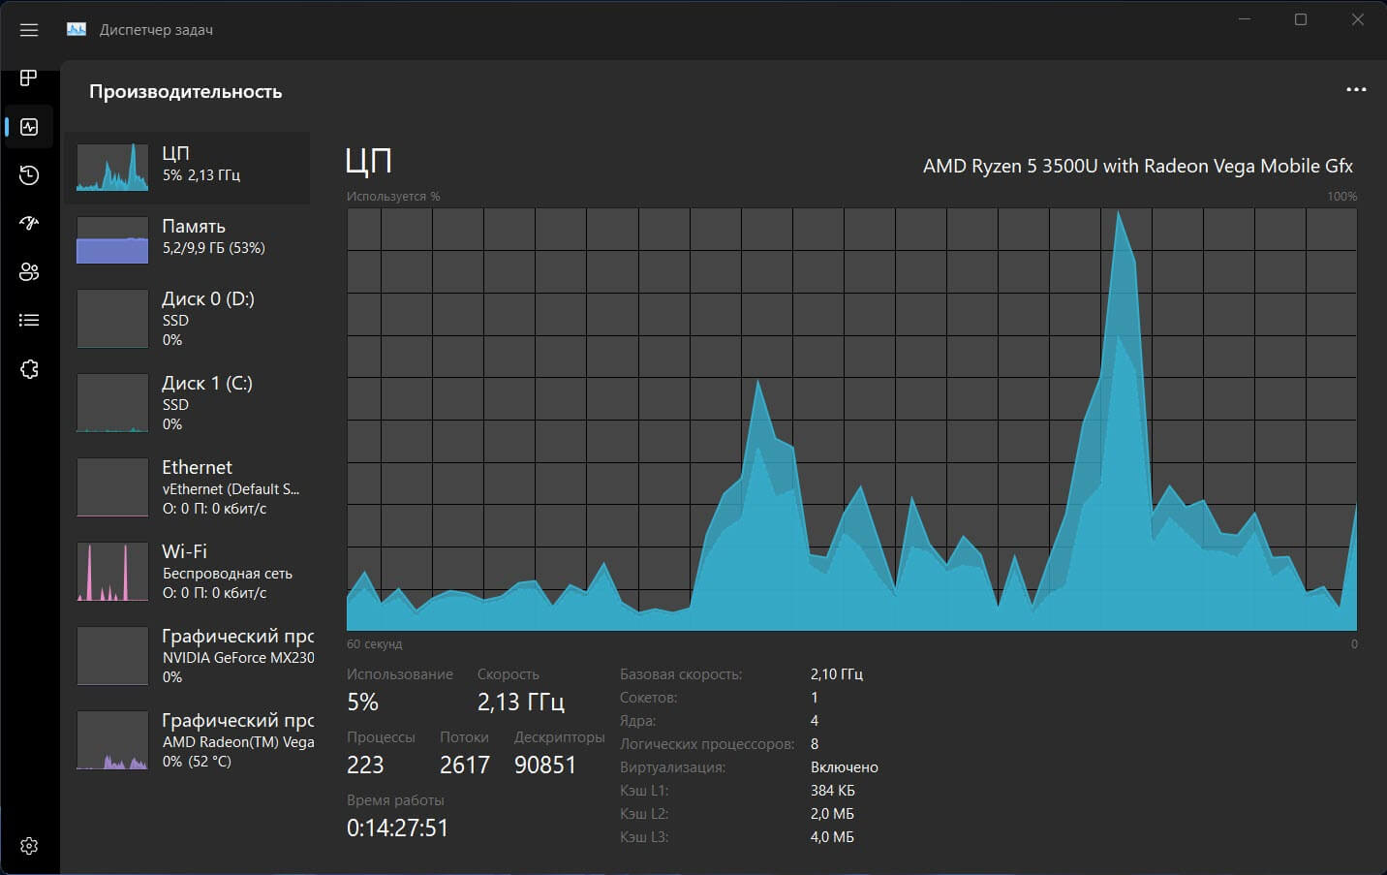Select the Память performance item
This screenshot has width=1387, height=875.
(188, 239)
